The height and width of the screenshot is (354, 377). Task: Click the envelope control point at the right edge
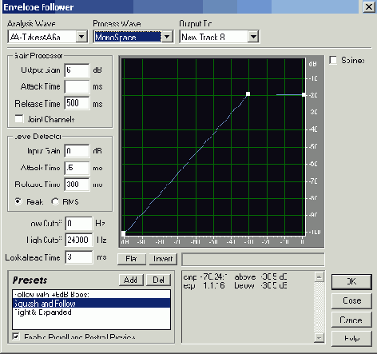[x=304, y=94]
